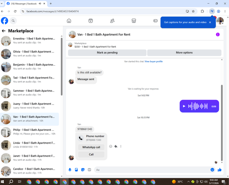
Task: Click the listing thumbnail beside $350
Action: pos(70,45)
